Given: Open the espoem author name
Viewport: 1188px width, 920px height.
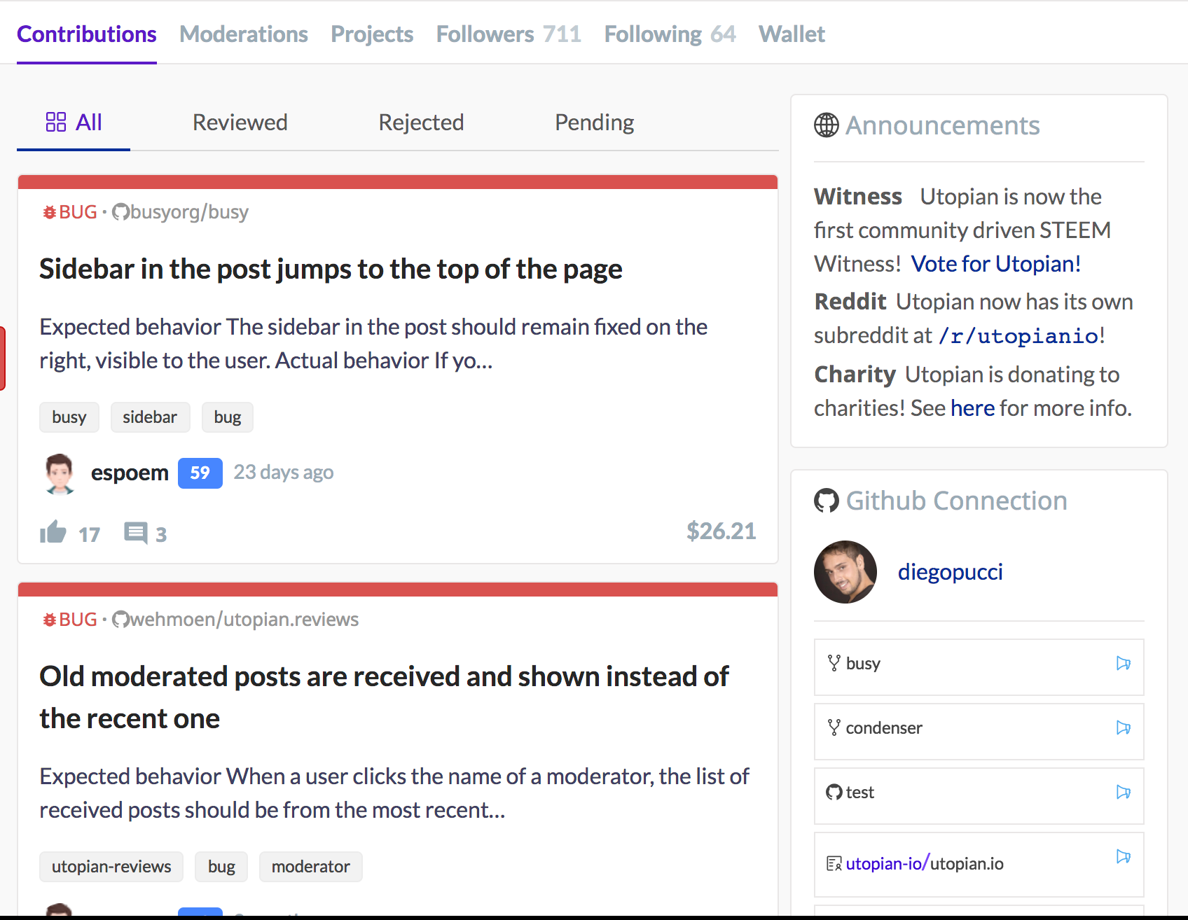Looking at the screenshot, I should [130, 473].
